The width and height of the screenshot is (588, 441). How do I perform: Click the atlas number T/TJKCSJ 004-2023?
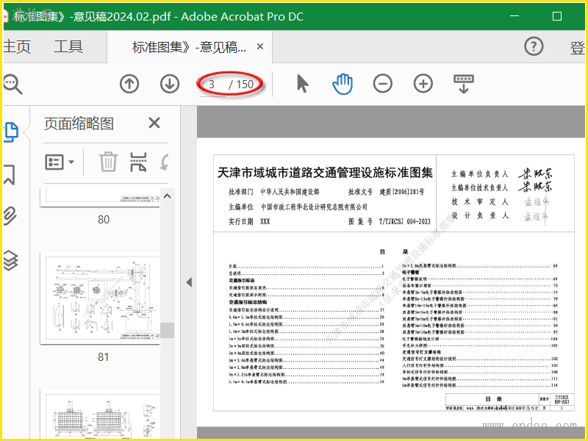click(405, 222)
